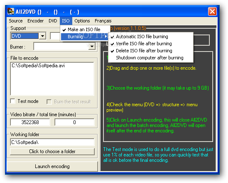The height and width of the screenshot is (183, 228).
Task: Start with the Launch encoding button
Action: tap(52, 166)
